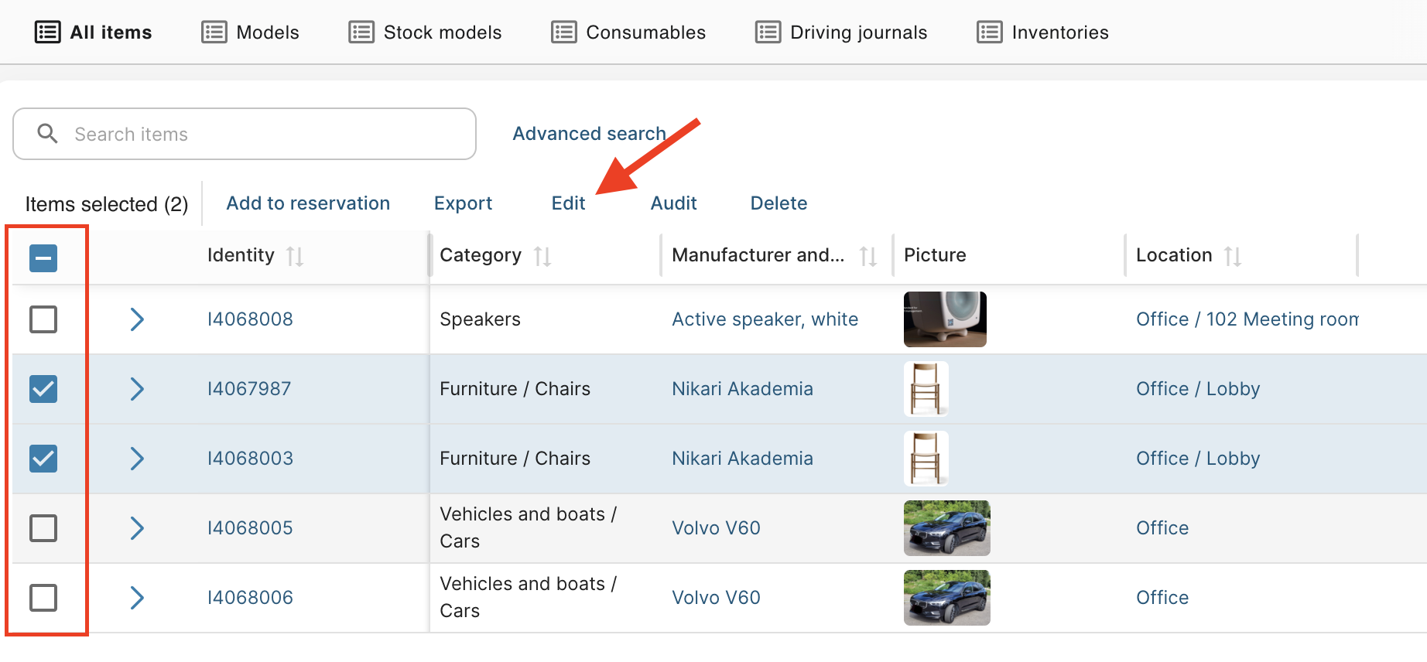Screen dimensions: 1427x662
Task: Sort by Manufacturer column arrows
Action: click(x=868, y=256)
